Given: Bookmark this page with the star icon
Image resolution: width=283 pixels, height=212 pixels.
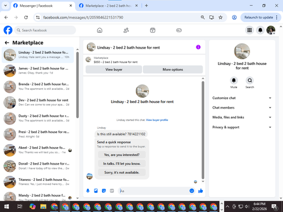Looking at the screenshot, I should tap(220, 18).
